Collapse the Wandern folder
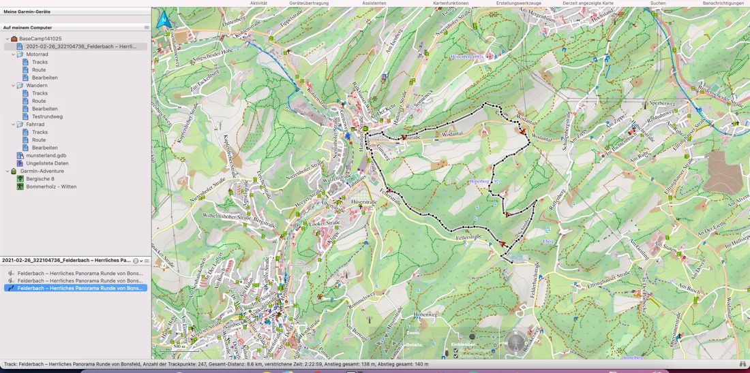This screenshot has width=750, height=373. coord(13,86)
